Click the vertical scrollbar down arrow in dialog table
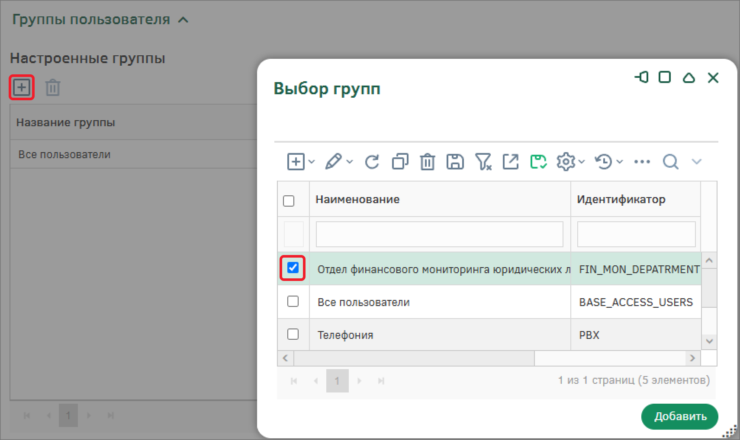740x440 pixels. 709,341
